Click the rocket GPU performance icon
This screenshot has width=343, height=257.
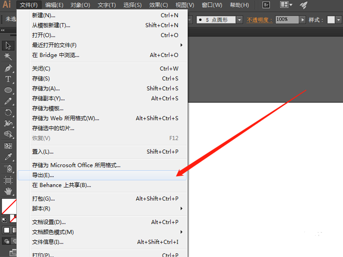point(304,5)
